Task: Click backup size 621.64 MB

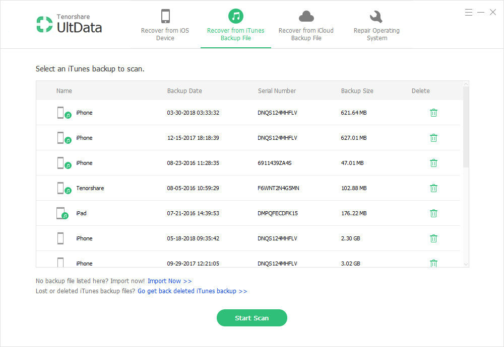Action: (354, 113)
